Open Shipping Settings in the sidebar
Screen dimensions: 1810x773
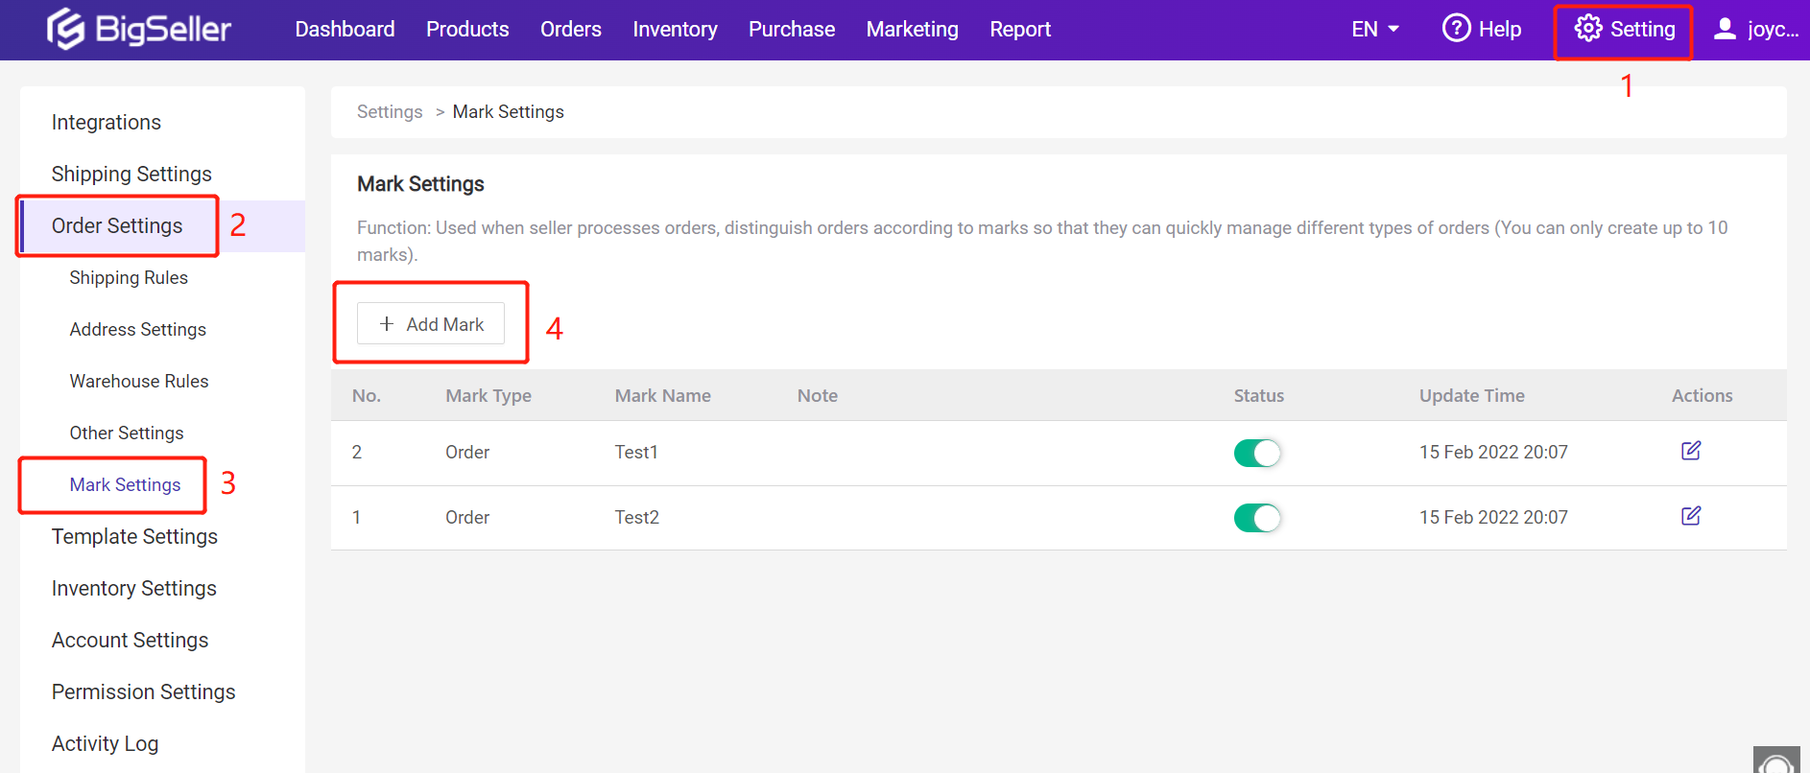131,174
